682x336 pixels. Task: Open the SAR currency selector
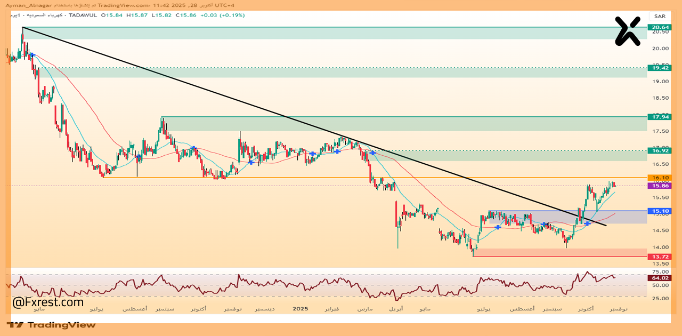(x=659, y=17)
